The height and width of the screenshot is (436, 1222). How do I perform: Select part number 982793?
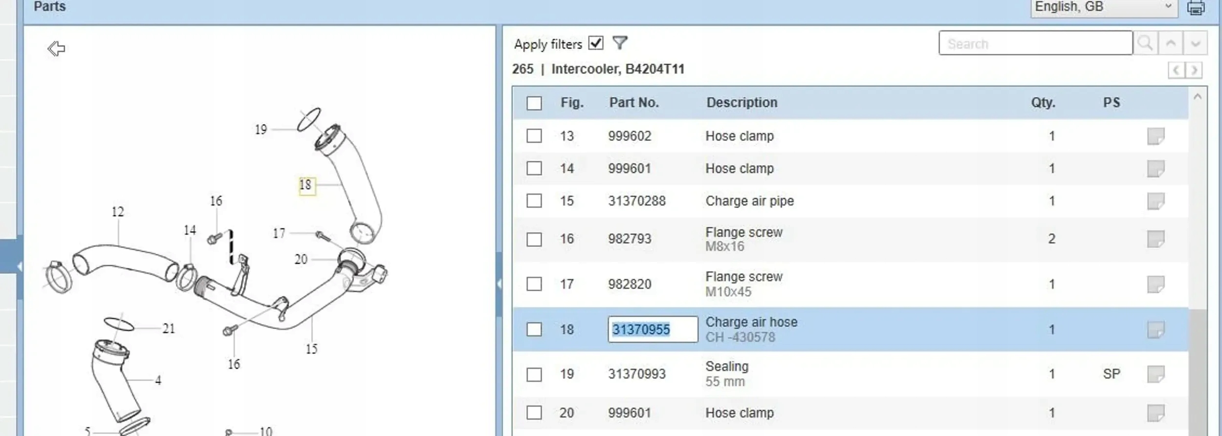[630, 239]
